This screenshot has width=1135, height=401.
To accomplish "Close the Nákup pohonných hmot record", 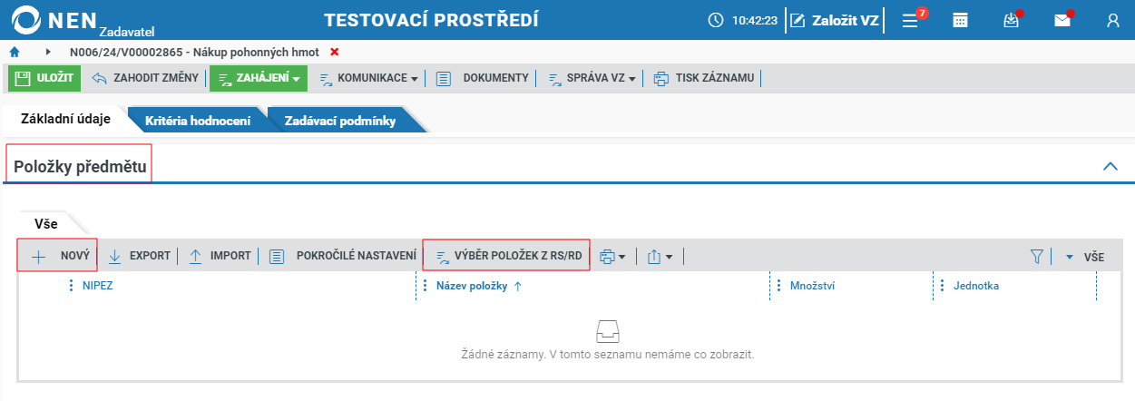I will (335, 52).
